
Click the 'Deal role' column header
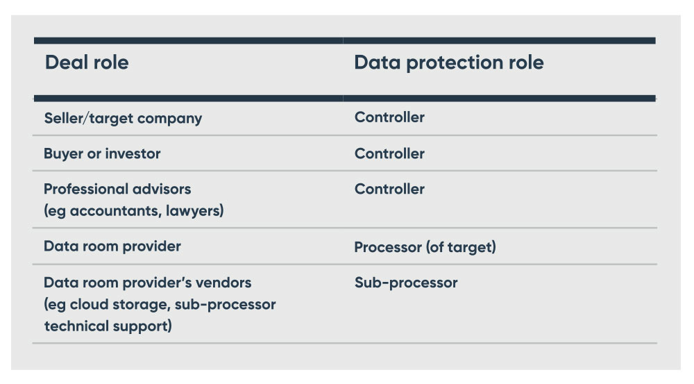click(x=87, y=62)
